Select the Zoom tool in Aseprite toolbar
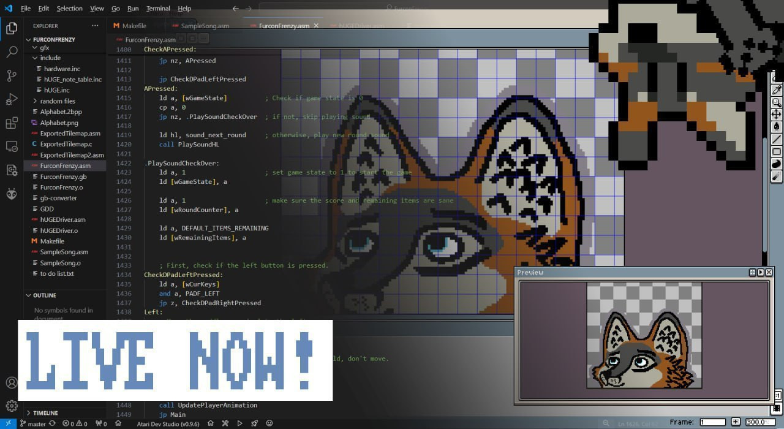The height and width of the screenshot is (429, 784). (777, 102)
